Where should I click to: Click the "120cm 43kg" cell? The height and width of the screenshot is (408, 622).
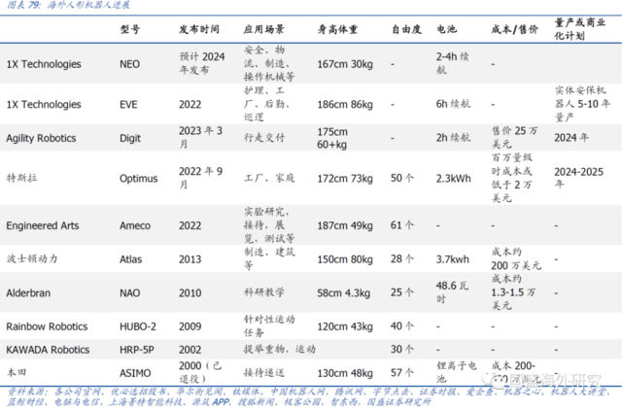[x=345, y=326]
